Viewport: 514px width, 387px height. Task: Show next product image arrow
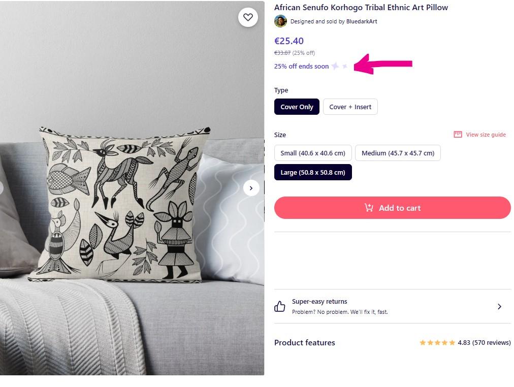pos(251,188)
